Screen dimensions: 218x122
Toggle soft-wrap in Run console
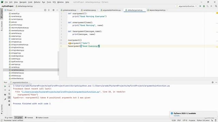click(x=9, y=94)
